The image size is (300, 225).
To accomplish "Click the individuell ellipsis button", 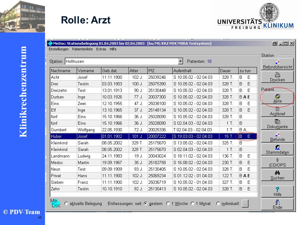I will click(x=245, y=203).
